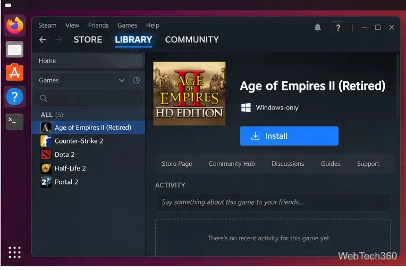Image resolution: width=406 pixels, height=270 pixels.
Task: Click the Portal 2 game icon
Action: pyautogui.click(x=46, y=182)
